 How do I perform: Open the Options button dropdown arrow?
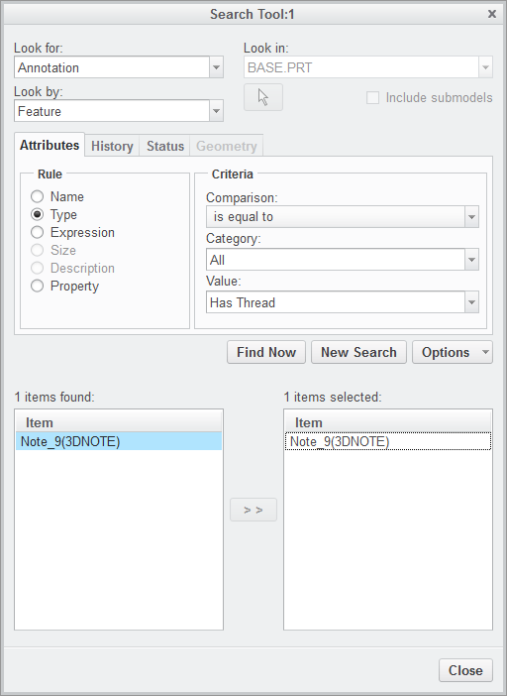[x=486, y=352]
